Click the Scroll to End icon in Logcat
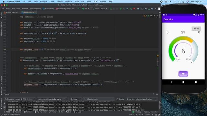Viewport: 207px width, 116px height. [5, 107]
